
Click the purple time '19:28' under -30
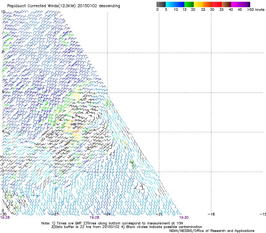[5, 218]
